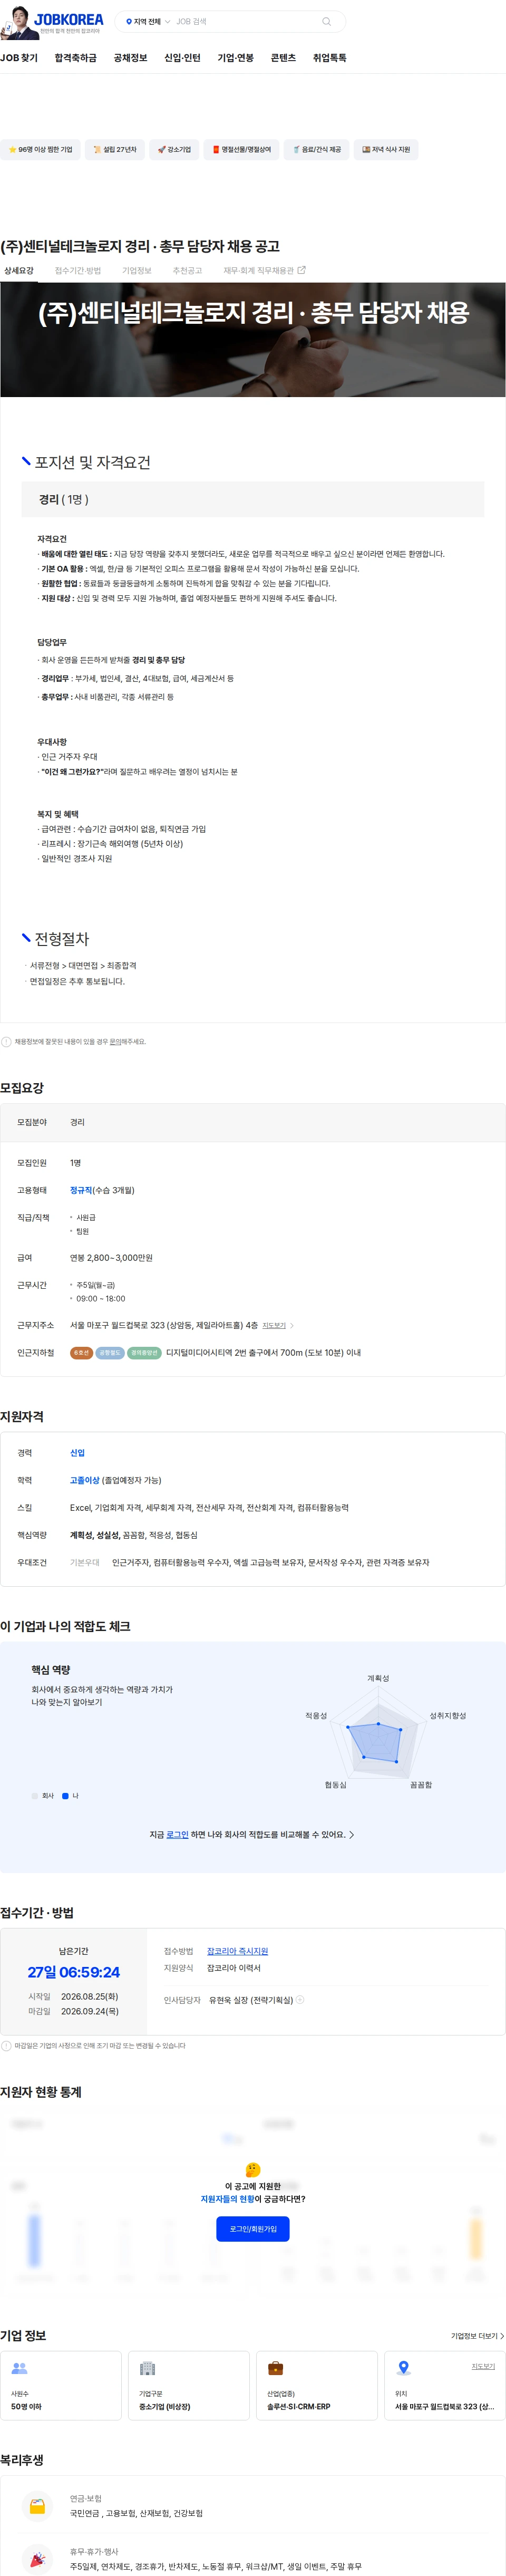
Task: Expand the 인사담당자 plus icon
Action: [x=300, y=2000]
